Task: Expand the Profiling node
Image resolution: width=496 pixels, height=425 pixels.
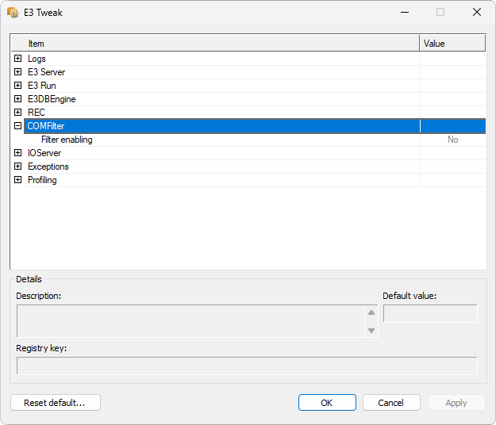Action: pos(18,180)
